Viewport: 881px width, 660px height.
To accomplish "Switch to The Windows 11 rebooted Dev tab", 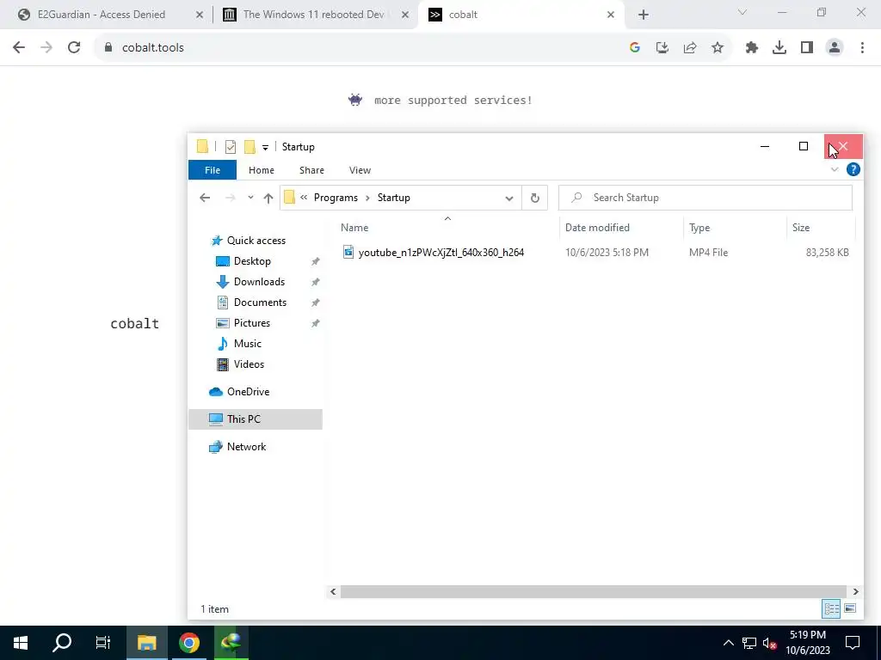I will [x=313, y=15].
